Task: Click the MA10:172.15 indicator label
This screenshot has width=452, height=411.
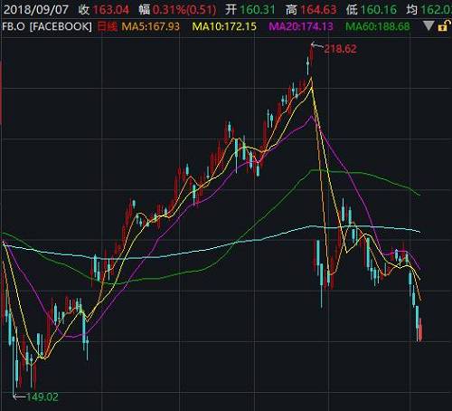Action: tap(224, 26)
